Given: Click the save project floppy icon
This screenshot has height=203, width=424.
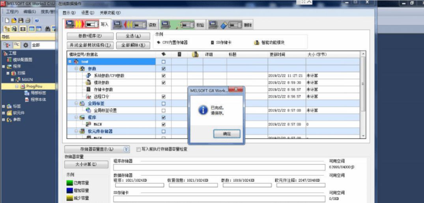Looking at the screenshot, I should coord(21,20).
